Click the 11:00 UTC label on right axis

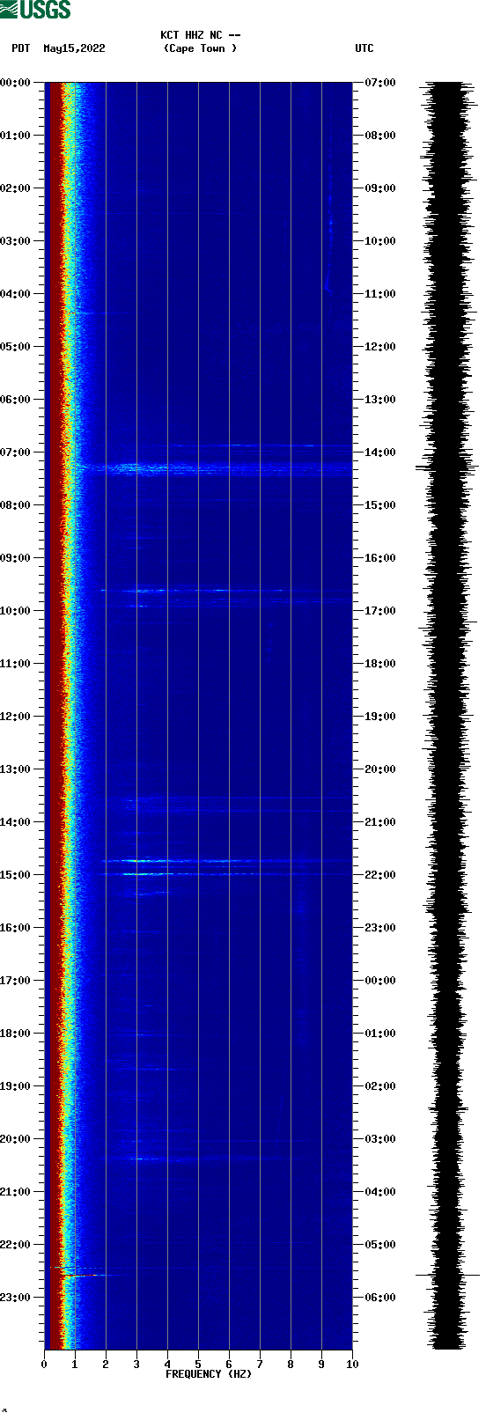point(380,294)
